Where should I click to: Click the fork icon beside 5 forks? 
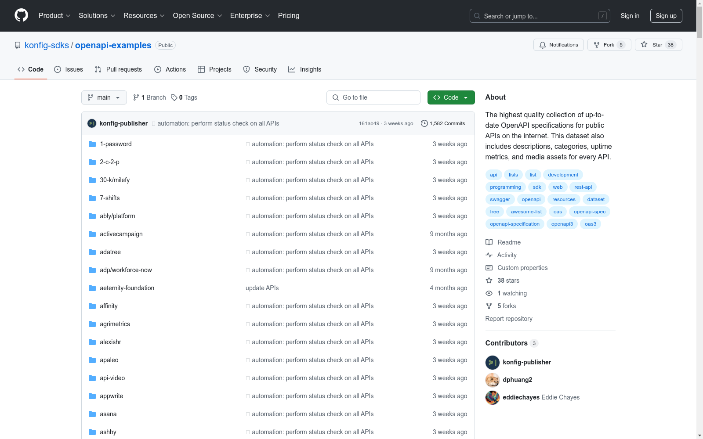click(x=489, y=306)
